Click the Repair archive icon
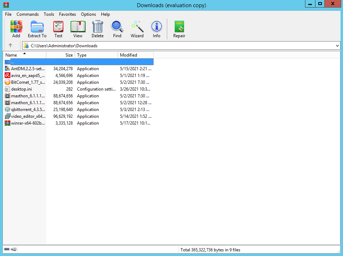 point(179,27)
